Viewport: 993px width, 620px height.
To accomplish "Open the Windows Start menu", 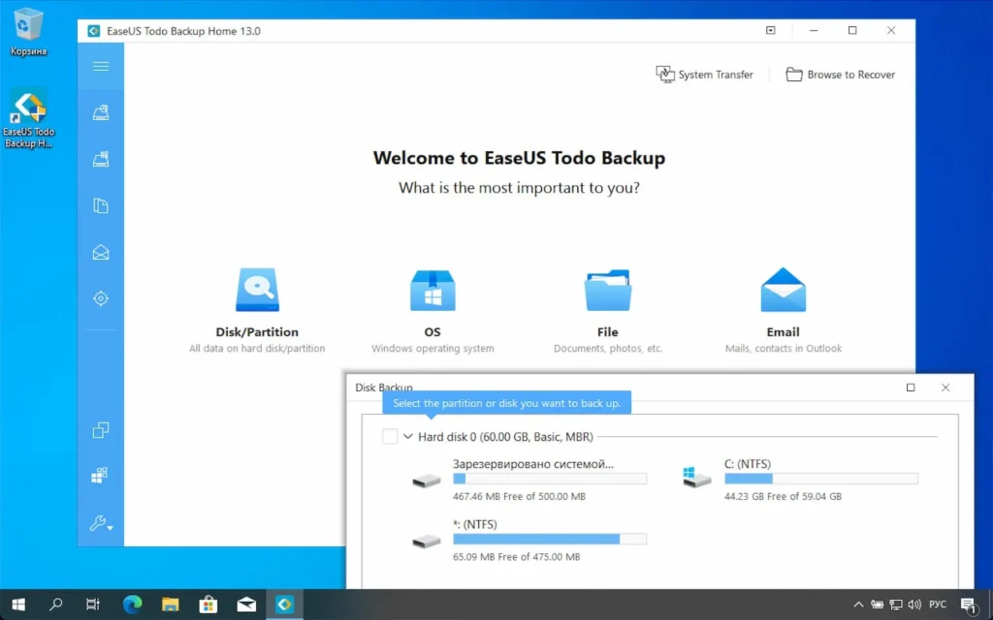I will coord(18,604).
